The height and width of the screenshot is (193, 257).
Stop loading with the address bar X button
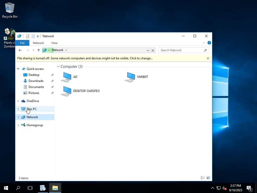153,50
